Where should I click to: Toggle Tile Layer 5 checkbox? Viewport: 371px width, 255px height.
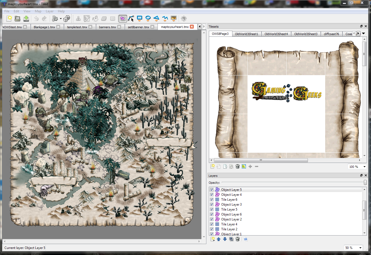coord(212,209)
